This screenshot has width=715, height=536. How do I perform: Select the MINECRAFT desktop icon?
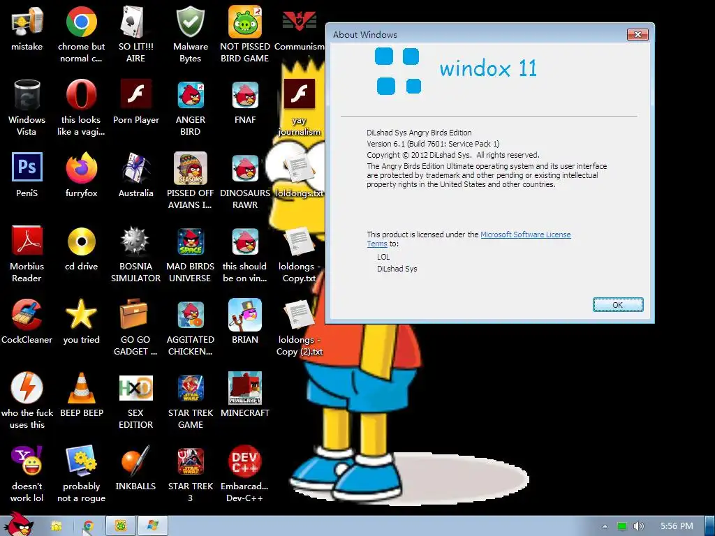click(245, 387)
